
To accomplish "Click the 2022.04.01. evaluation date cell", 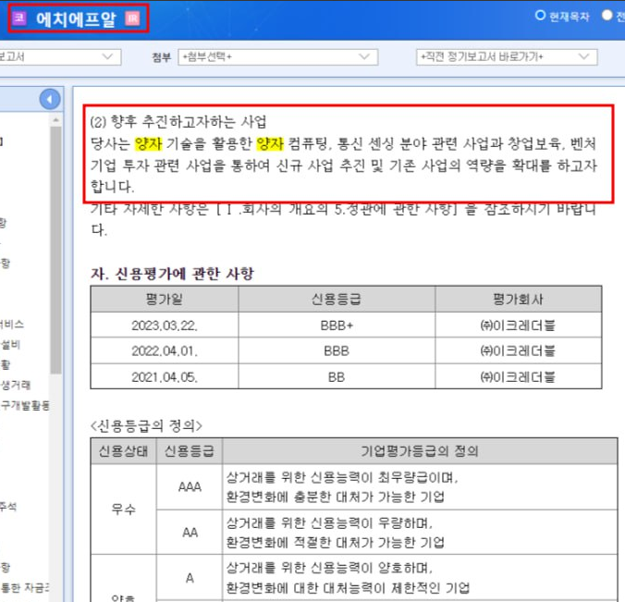I will click(x=165, y=350).
